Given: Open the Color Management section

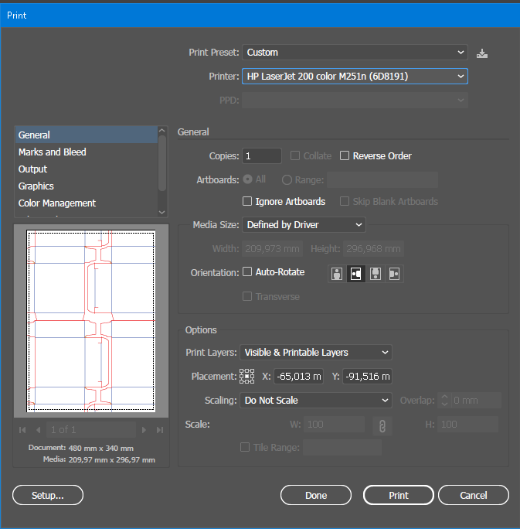Looking at the screenshot, I should [x=57, y=203].
